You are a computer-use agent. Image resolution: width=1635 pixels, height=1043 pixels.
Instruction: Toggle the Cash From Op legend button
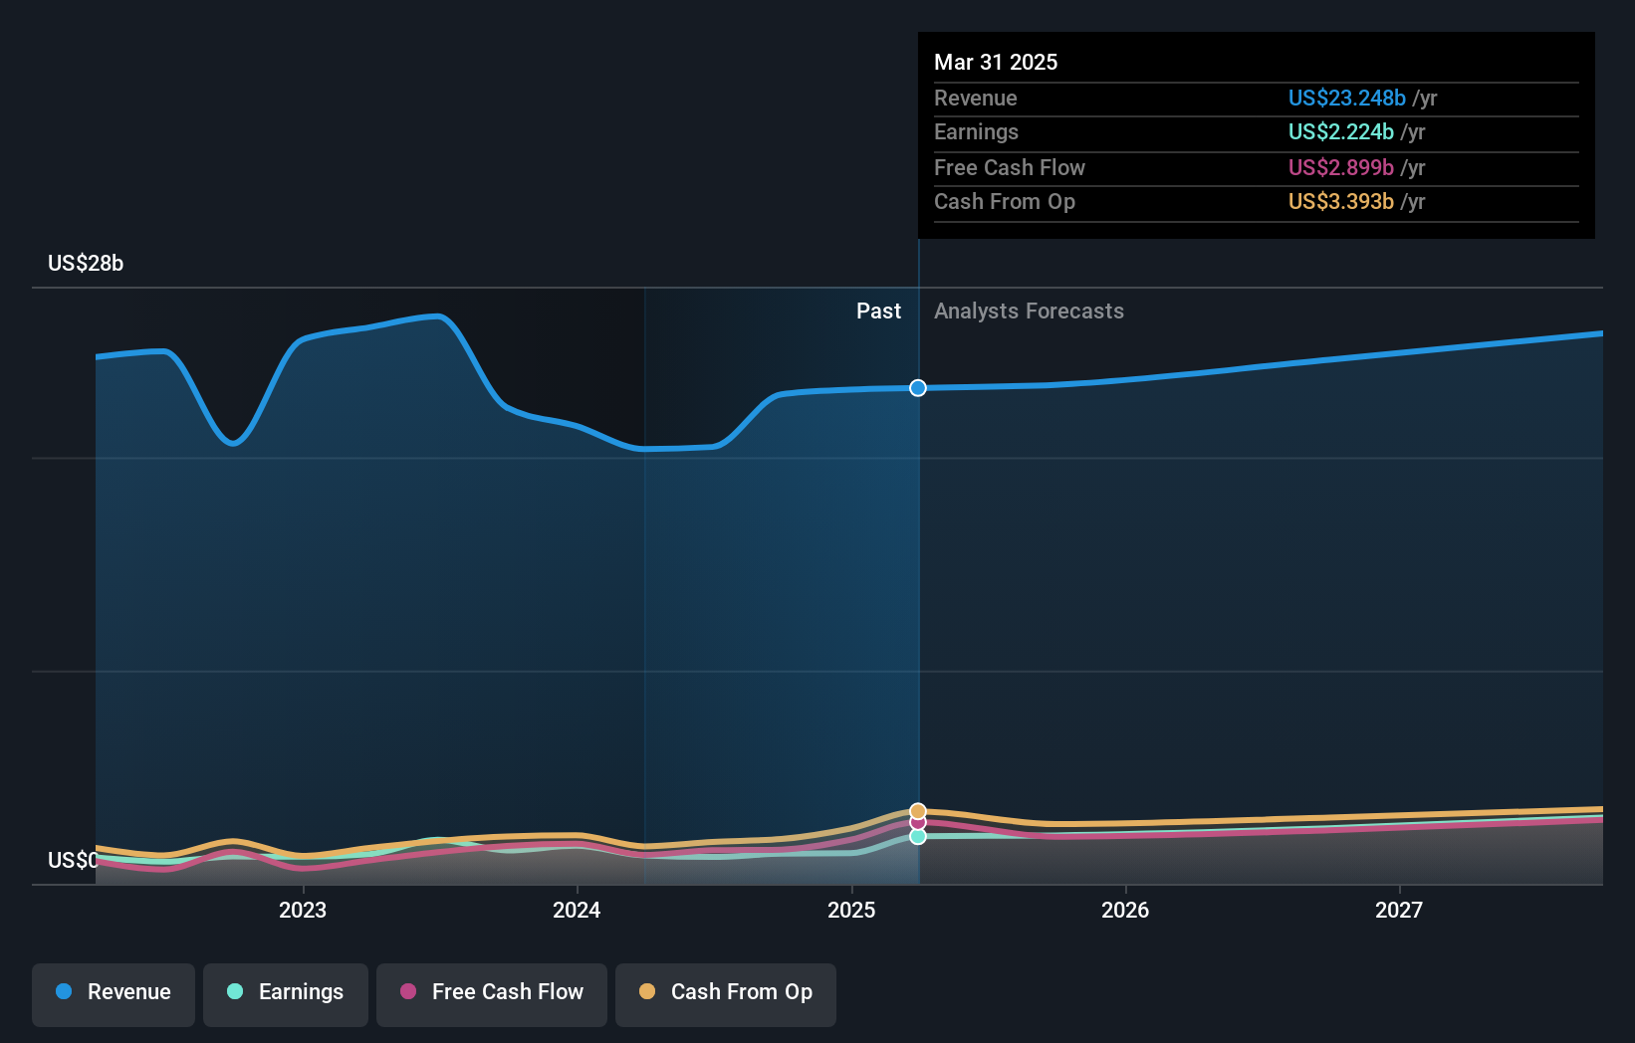coord(726,994)
